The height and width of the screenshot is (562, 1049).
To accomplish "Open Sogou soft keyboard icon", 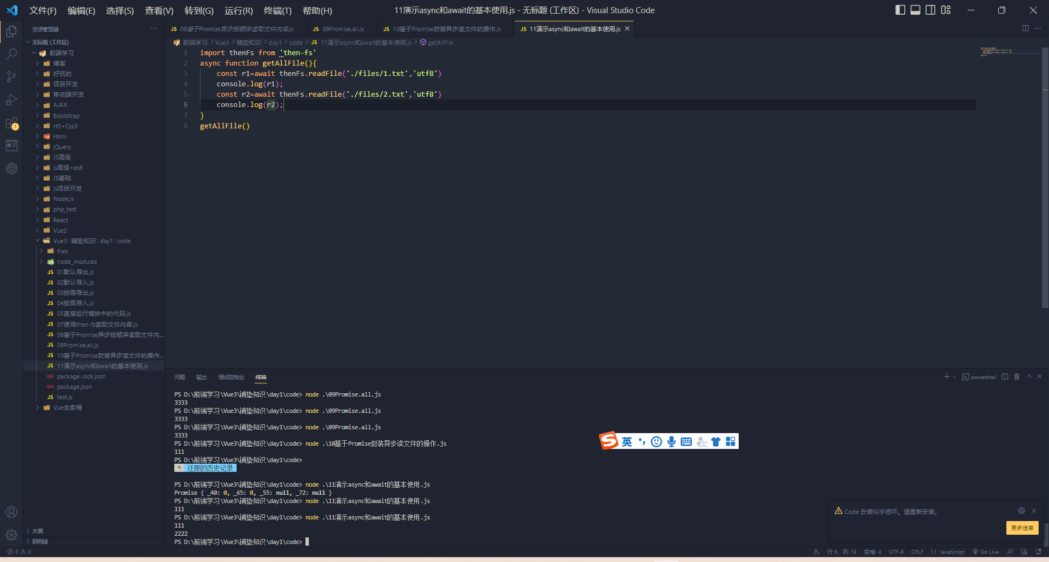I will pyautogui.click(x=686, y=441).
